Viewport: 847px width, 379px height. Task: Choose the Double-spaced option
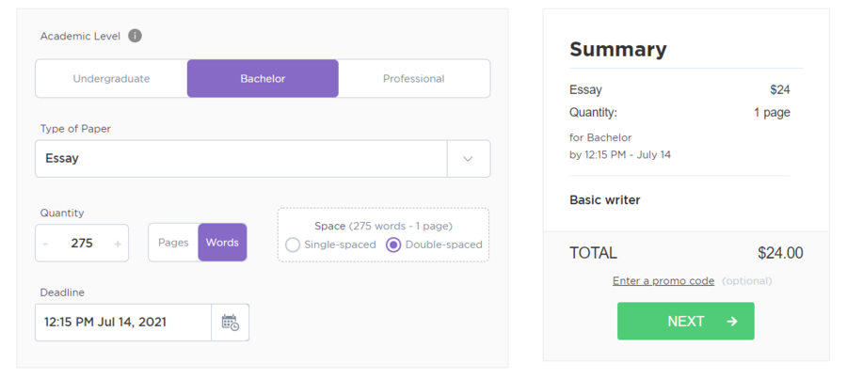[434, 245]
